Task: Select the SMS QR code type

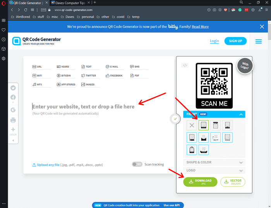Action: (x=139, y=66)
